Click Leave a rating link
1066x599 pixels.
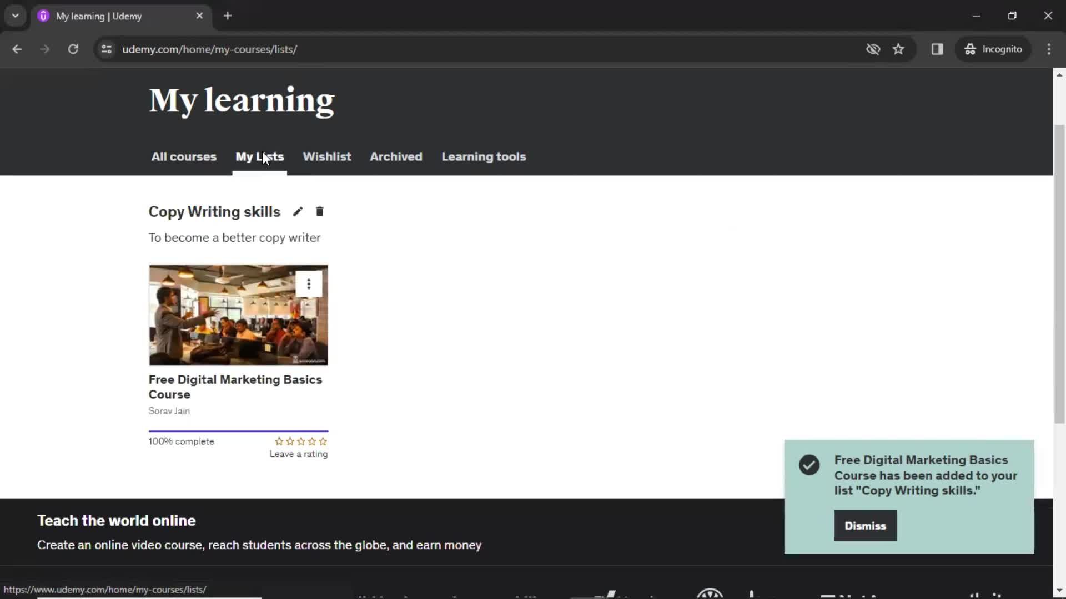coord(298,454)
